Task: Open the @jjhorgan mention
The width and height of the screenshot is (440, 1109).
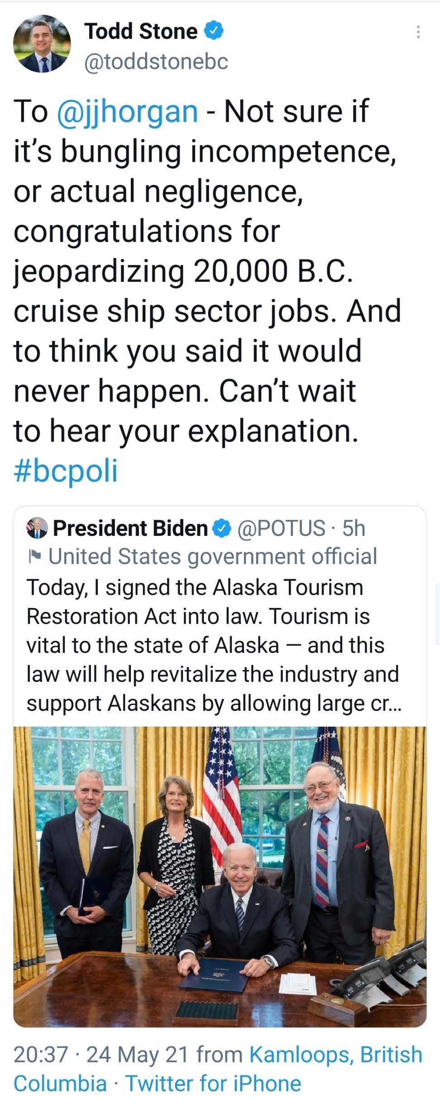Action: pos(128,111)
